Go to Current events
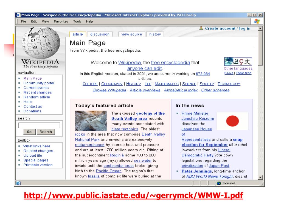The width and height of the screenshot is (281, 210). click(x=36, y=88)
